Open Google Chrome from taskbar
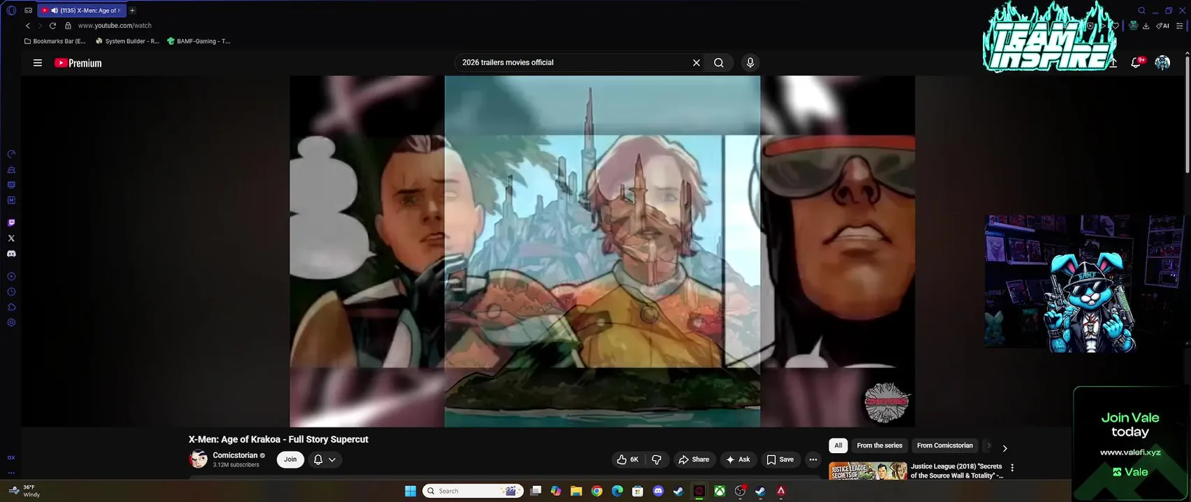 pos(597,491)
